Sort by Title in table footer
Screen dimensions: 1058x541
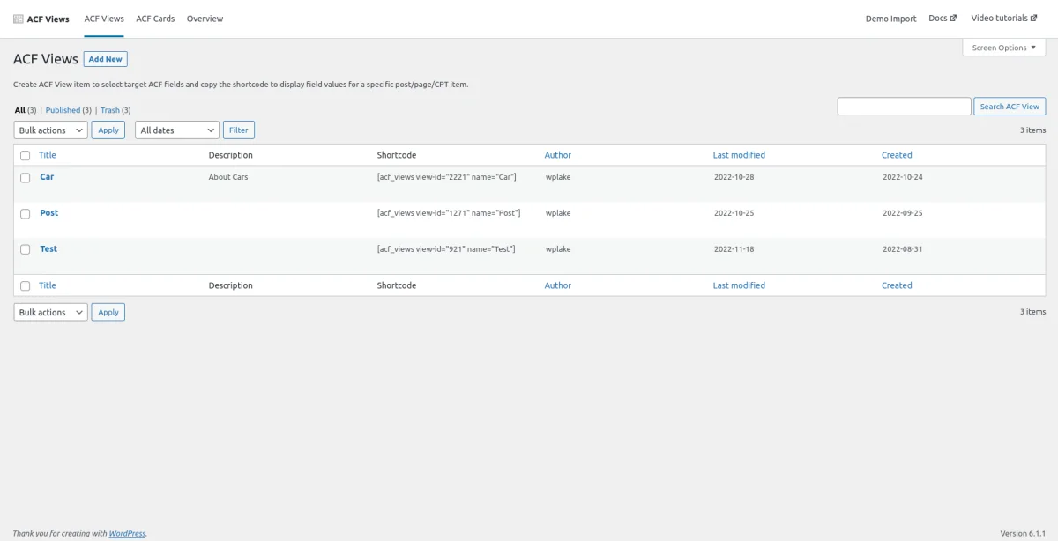(x=48, y=285)
